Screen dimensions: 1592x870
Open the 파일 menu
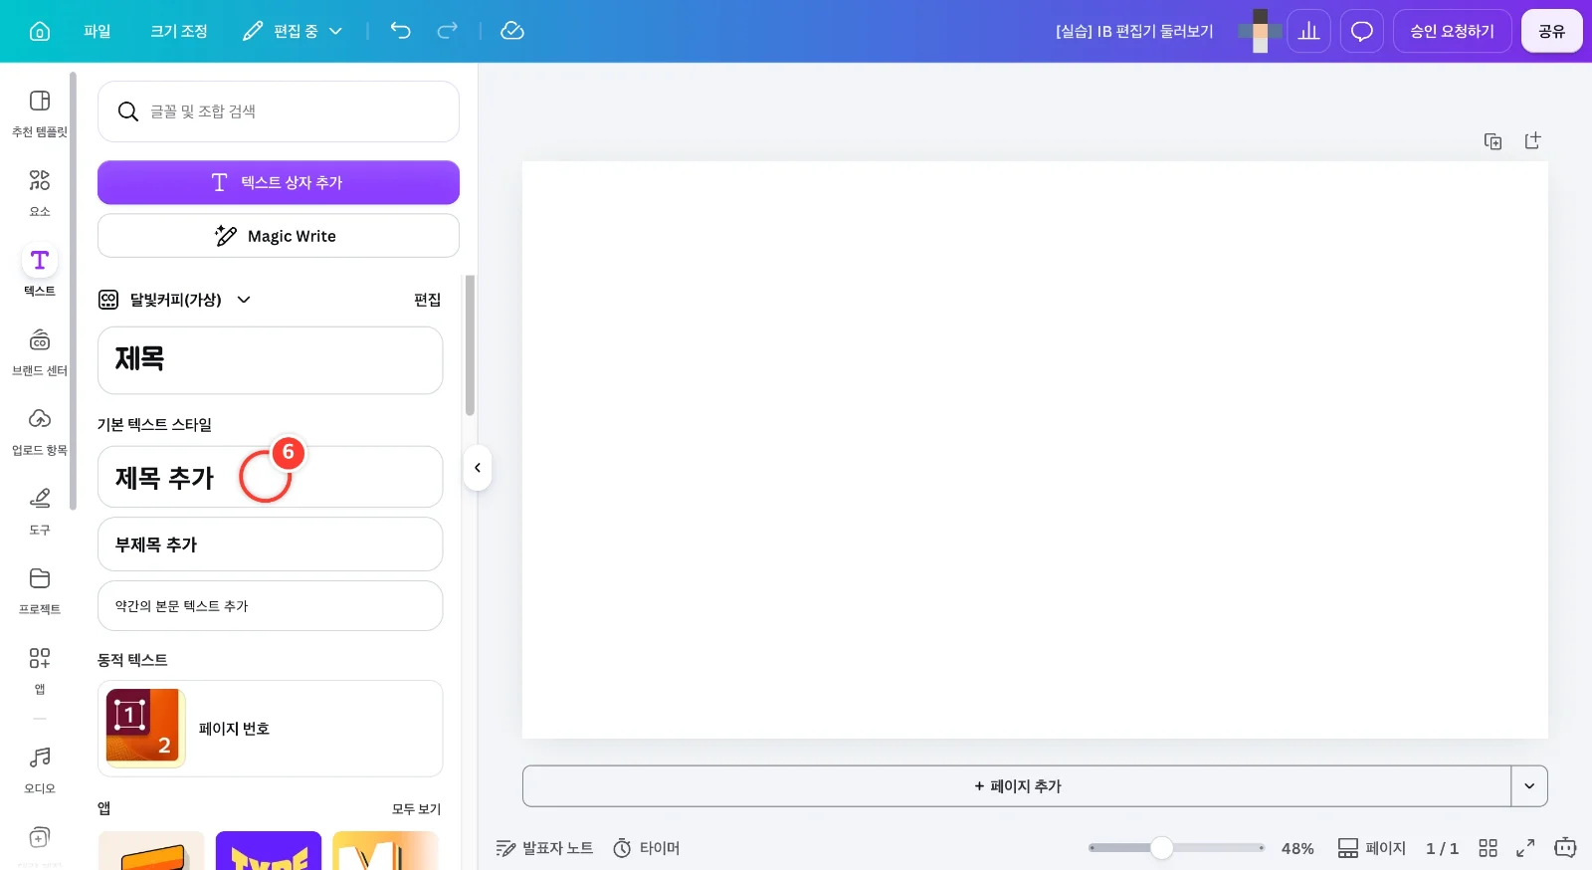pyautogui.click(x=98, y=31)
